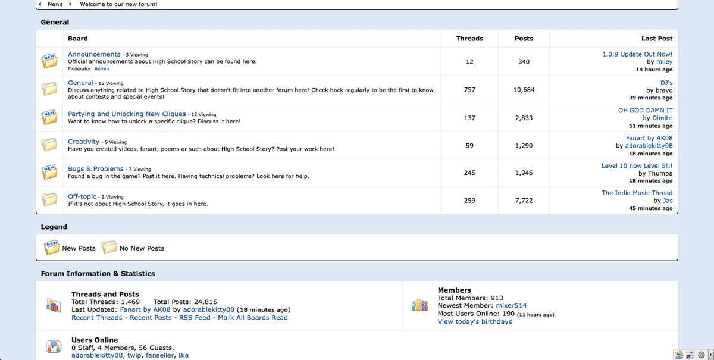Click the Members group icon in forum statistics
Image resolution: width=714 pixels, height=360 pixels.
click(419, 305)
